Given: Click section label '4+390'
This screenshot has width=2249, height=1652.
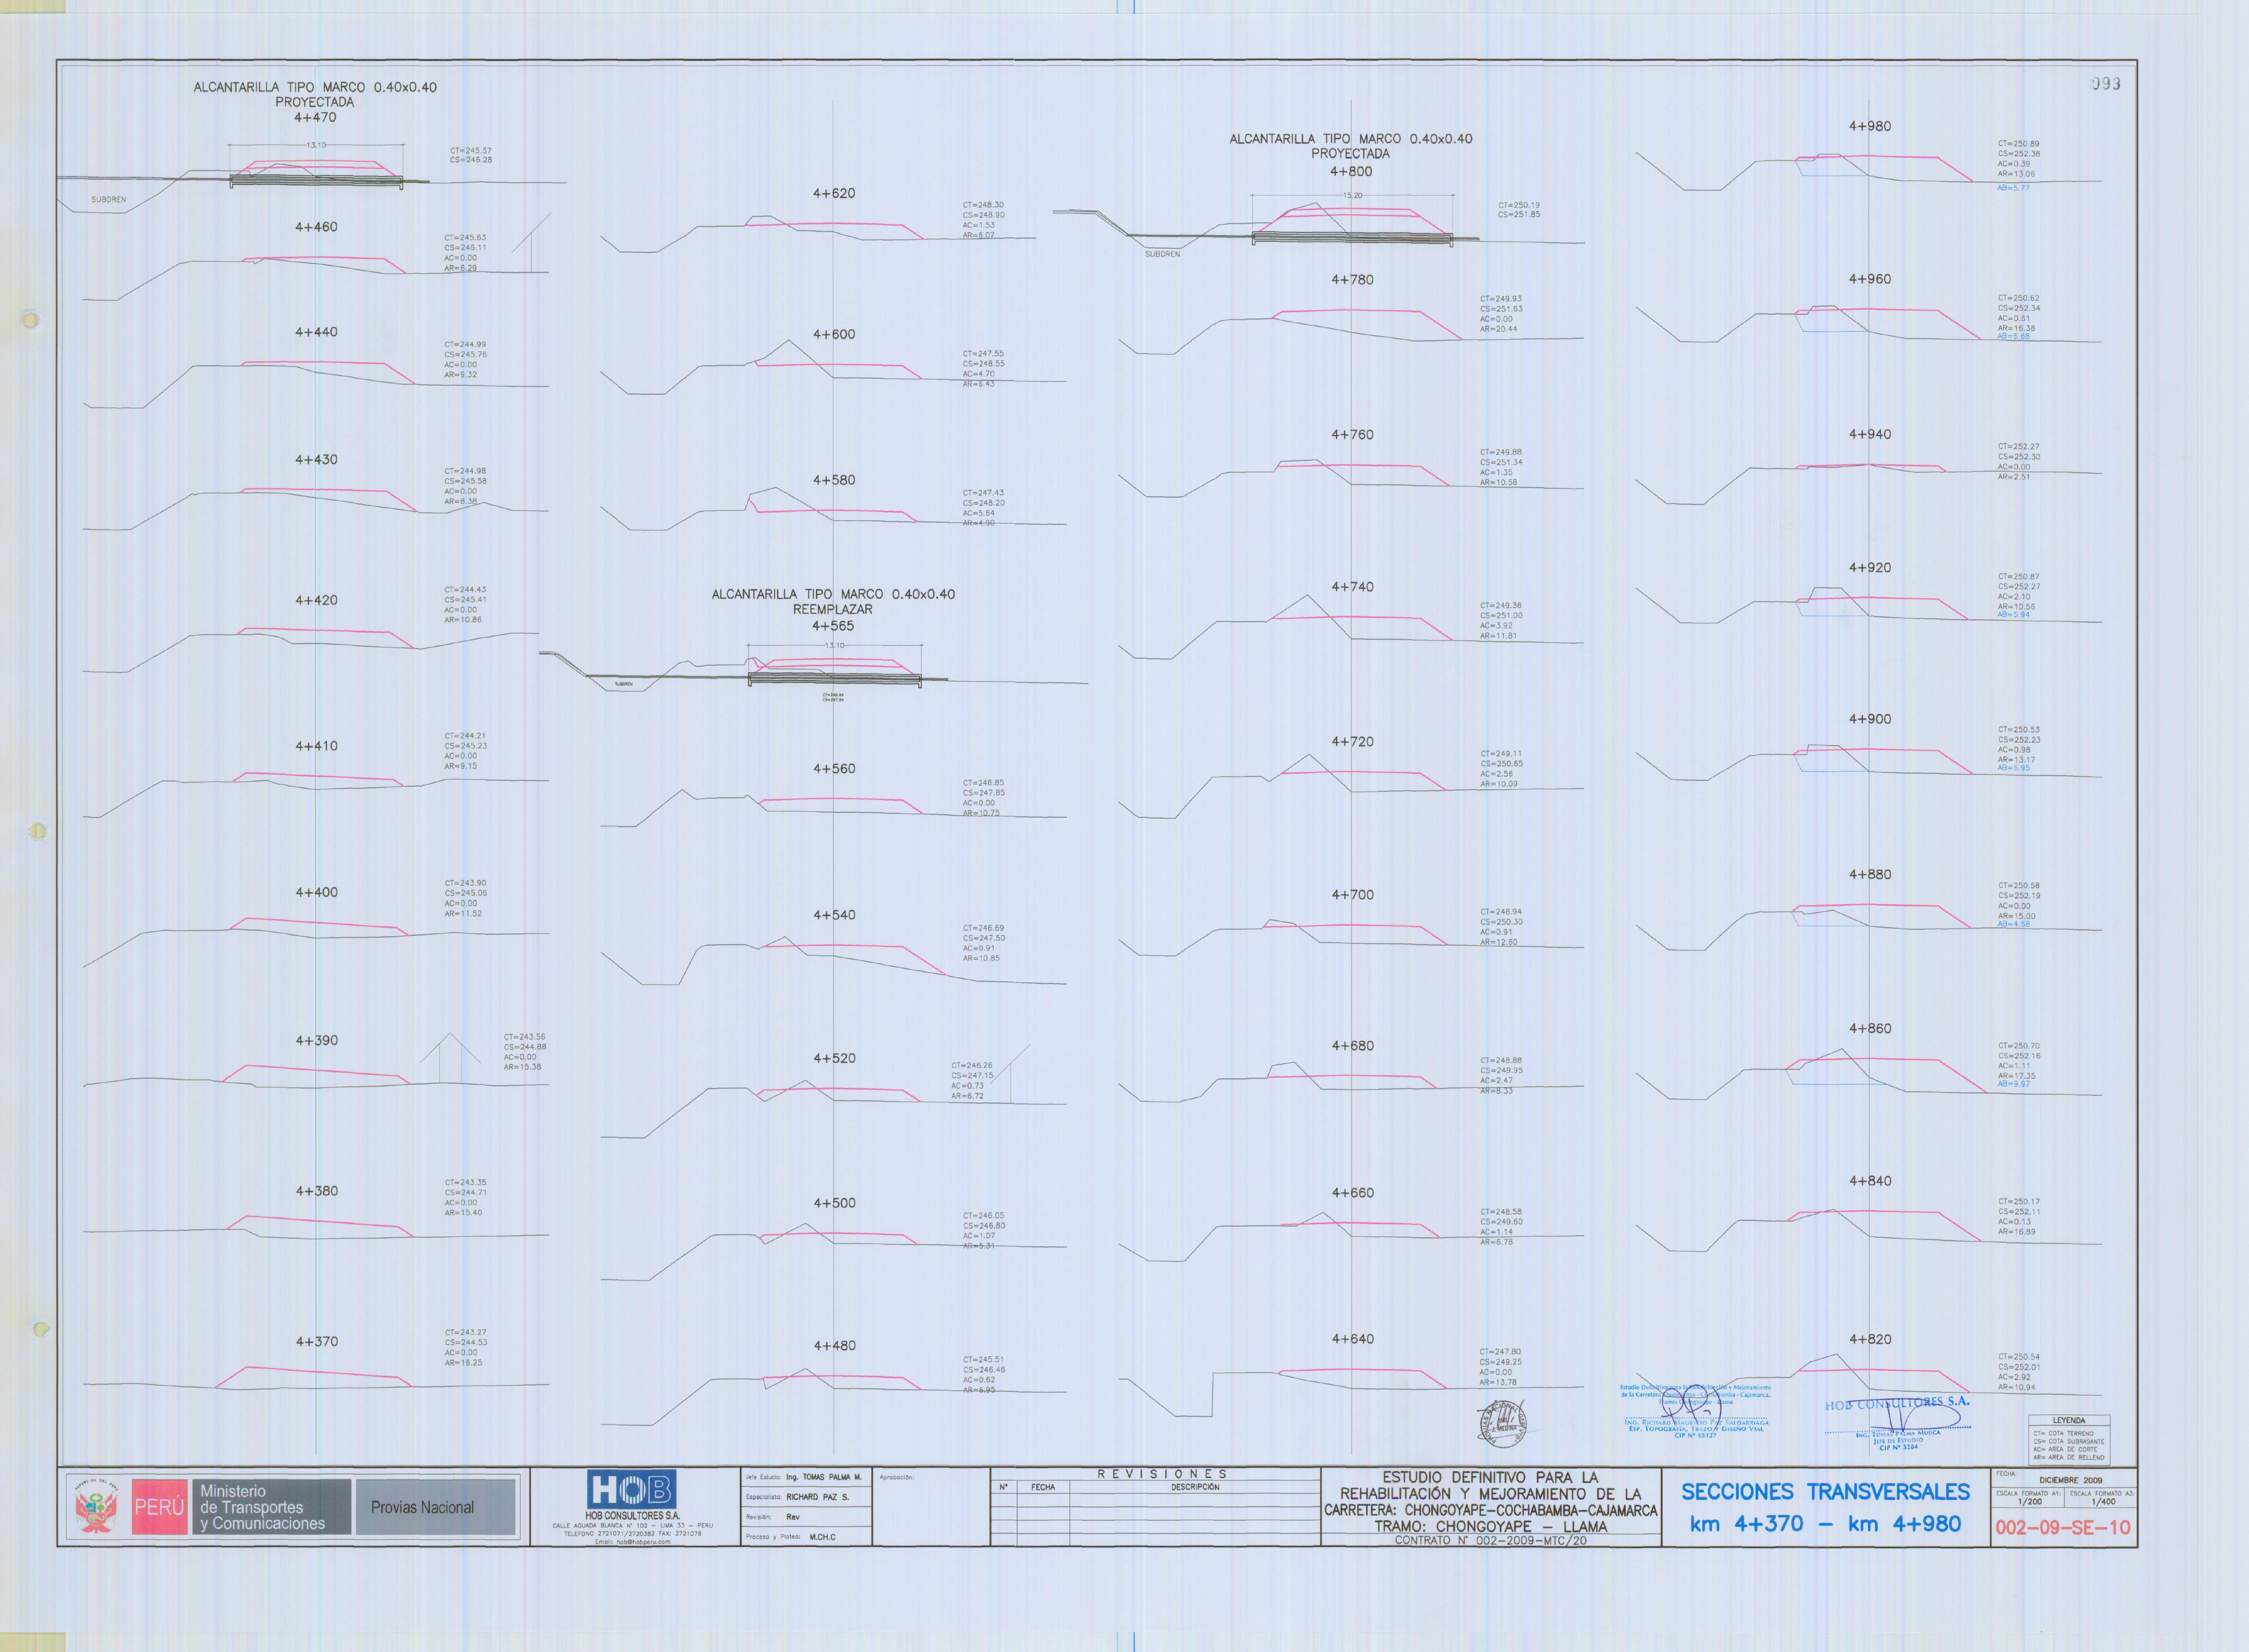Looking at the screenshot, I should pos(316,1041).
